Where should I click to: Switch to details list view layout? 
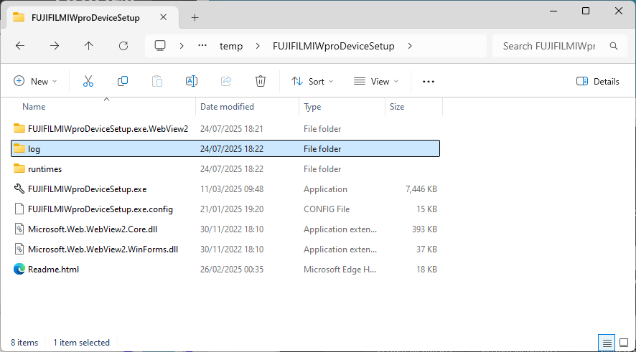pyautogui.click(x=607, y=343)
